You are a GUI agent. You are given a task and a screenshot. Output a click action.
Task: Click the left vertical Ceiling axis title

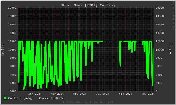click(3, 49)
